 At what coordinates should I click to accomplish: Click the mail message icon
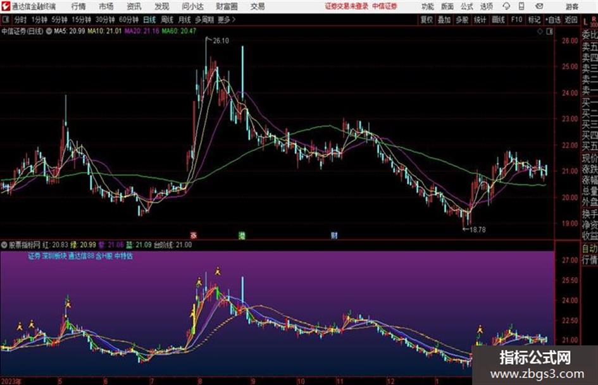click(x=539, y=6)
